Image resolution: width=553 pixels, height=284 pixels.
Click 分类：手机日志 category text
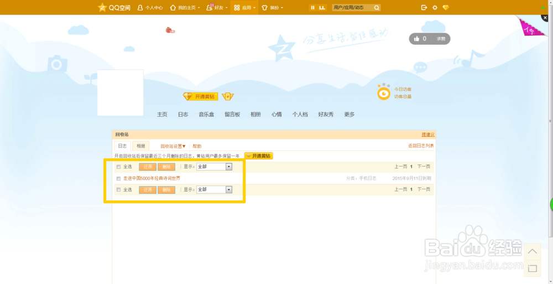pos(361,178)
